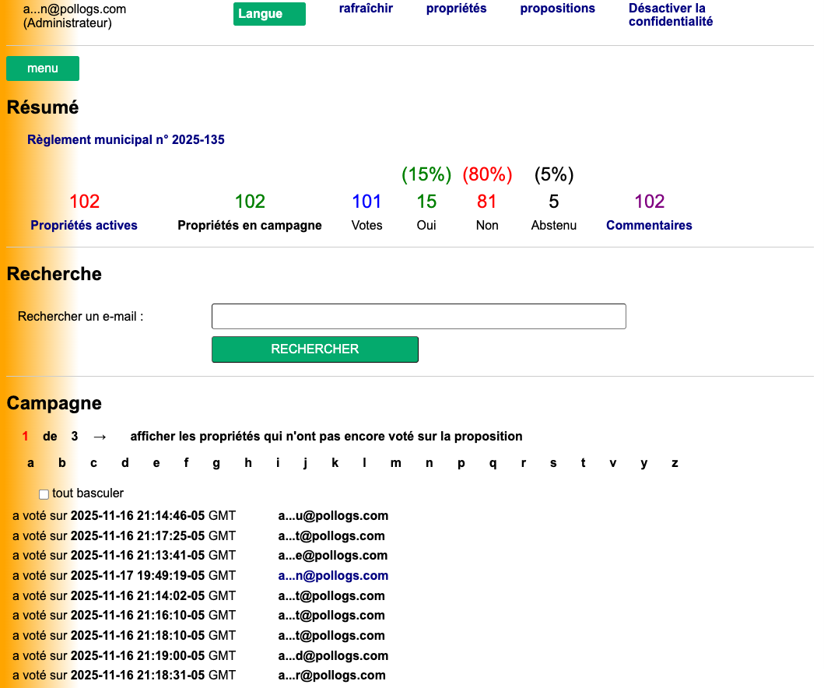Select the a...u@pollogs.com voter entry
Viewport: 824px width, 688px height.
tap(333, 516)
